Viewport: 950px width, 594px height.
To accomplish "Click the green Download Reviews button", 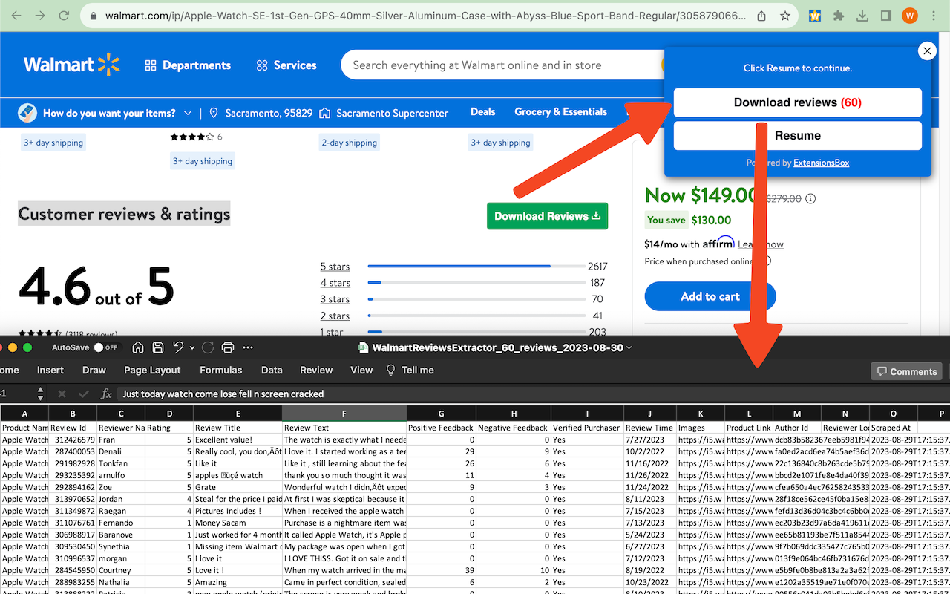I will click(547, 216).
